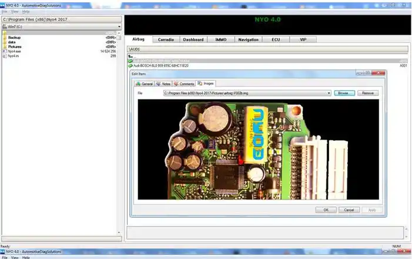Close the Edit Item dialog
The height and width of the screenshot is (259, 412).
pos(378,72)
